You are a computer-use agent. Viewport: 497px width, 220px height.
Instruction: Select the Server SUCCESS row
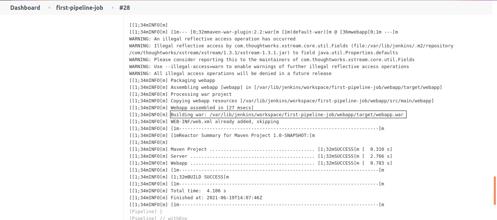pos(261,156)
